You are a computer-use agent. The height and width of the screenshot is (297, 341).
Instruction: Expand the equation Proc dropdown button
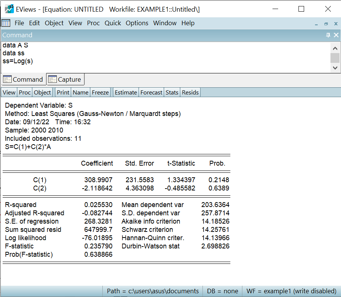click(25, 92)
